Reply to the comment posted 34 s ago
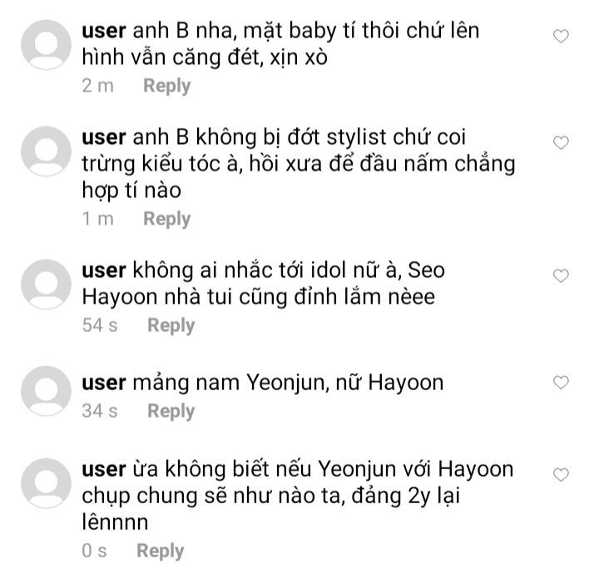599x568 pixels. 171,412
